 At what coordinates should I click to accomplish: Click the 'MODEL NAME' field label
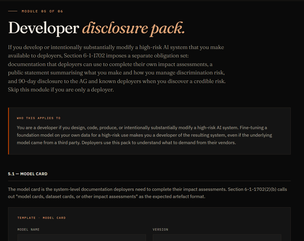29,229
